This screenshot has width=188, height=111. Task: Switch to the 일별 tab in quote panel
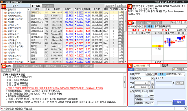[x=157, y=23]
